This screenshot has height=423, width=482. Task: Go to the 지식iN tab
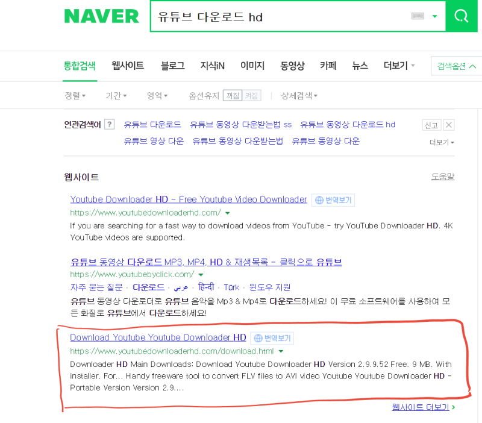click(213, 66)
